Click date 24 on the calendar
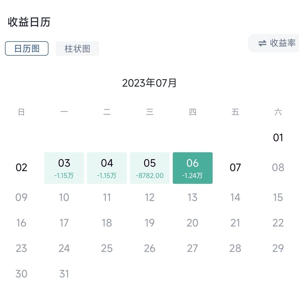The height and width of the screenshot is (294, 299). (64, 248)
